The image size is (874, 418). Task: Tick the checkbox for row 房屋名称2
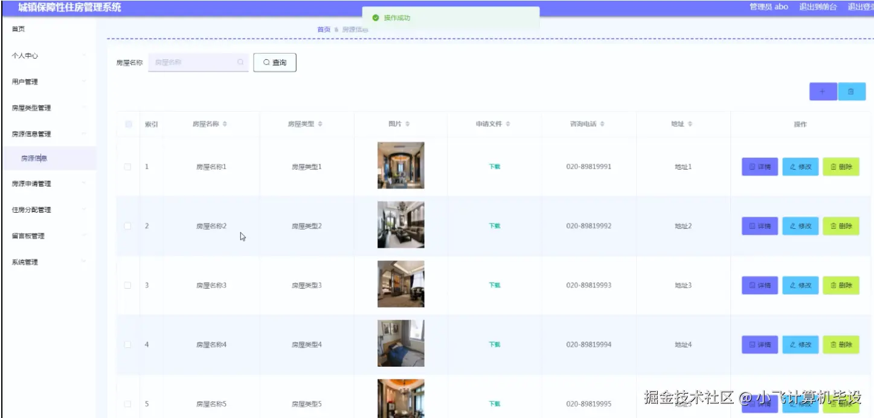point(127,226)
